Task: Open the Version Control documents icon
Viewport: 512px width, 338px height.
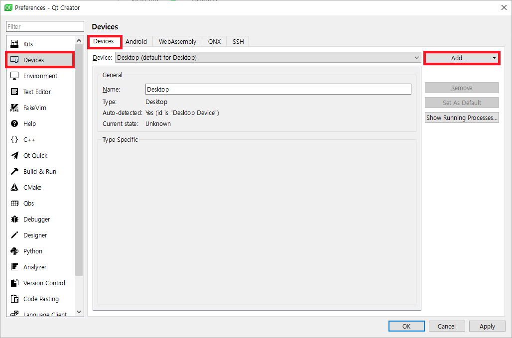Action: pos(15,283)
